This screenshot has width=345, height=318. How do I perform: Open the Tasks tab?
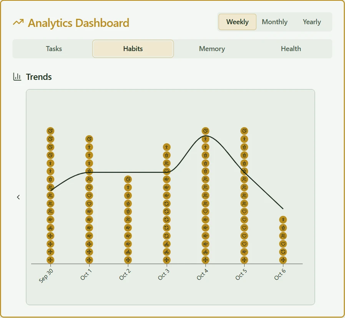point(54,49)
